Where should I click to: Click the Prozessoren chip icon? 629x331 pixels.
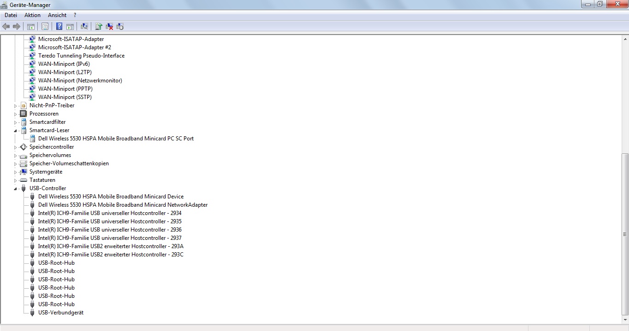pos(24,113)
